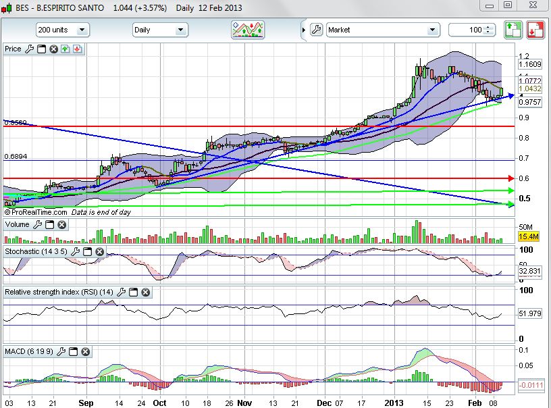The height and width of the screenshot is (408, 551).
Task: Click the Sep label on the date axis
Action: tap(86, 403)
